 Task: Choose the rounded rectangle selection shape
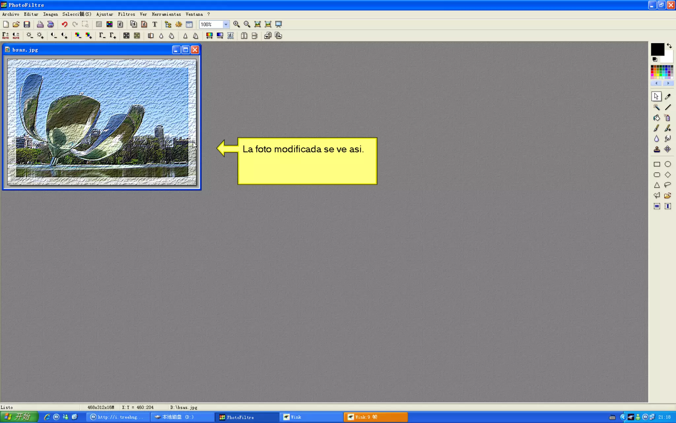tap(657, 175)
